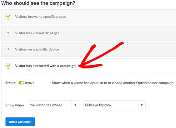Toggle the Active status switch off
The height and width of the screenshot is (128, 176).
tap(21, 83)
